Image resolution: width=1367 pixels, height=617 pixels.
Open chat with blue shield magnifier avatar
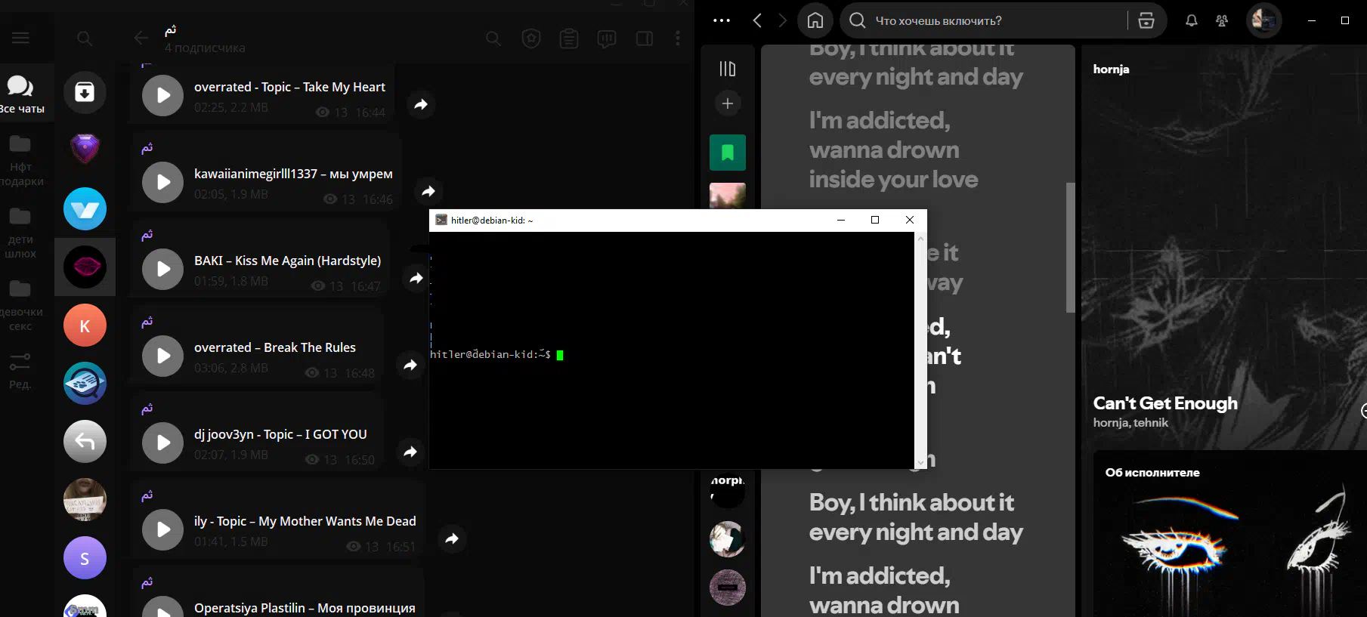pyautogui.click(x=85, y=383)
